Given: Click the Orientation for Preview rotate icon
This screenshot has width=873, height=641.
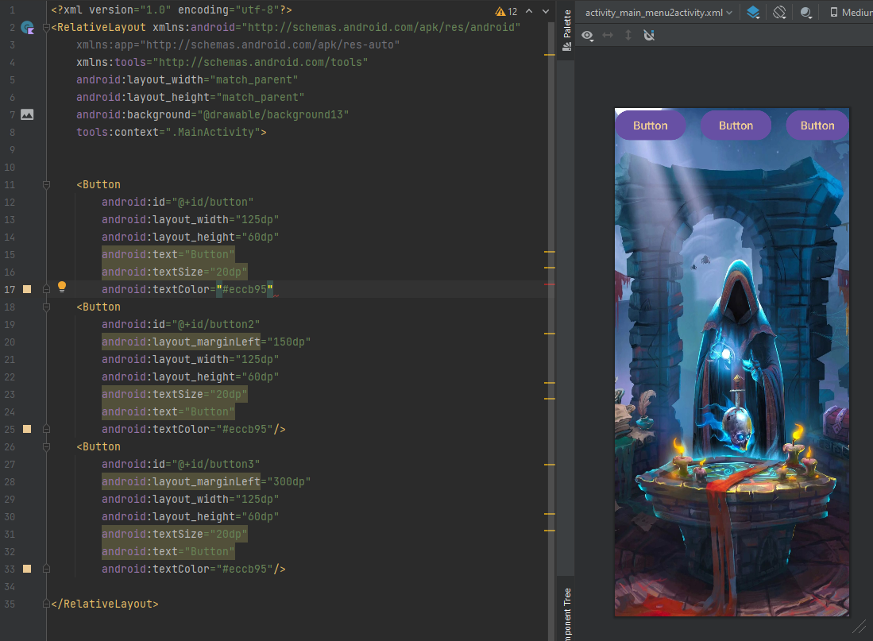Looking at the screenshot, I should click(779, 13).
